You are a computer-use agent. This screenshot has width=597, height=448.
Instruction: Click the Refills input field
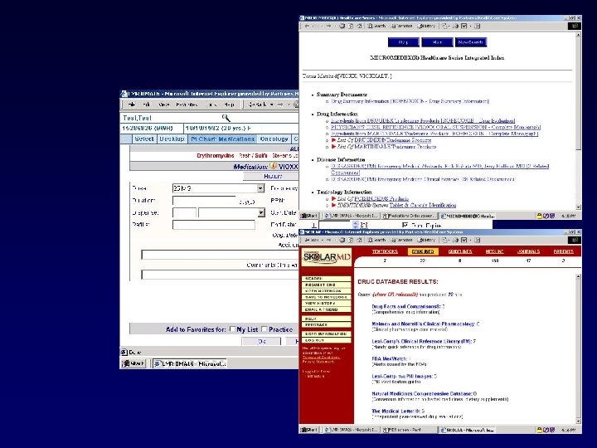tap(214, 225)
